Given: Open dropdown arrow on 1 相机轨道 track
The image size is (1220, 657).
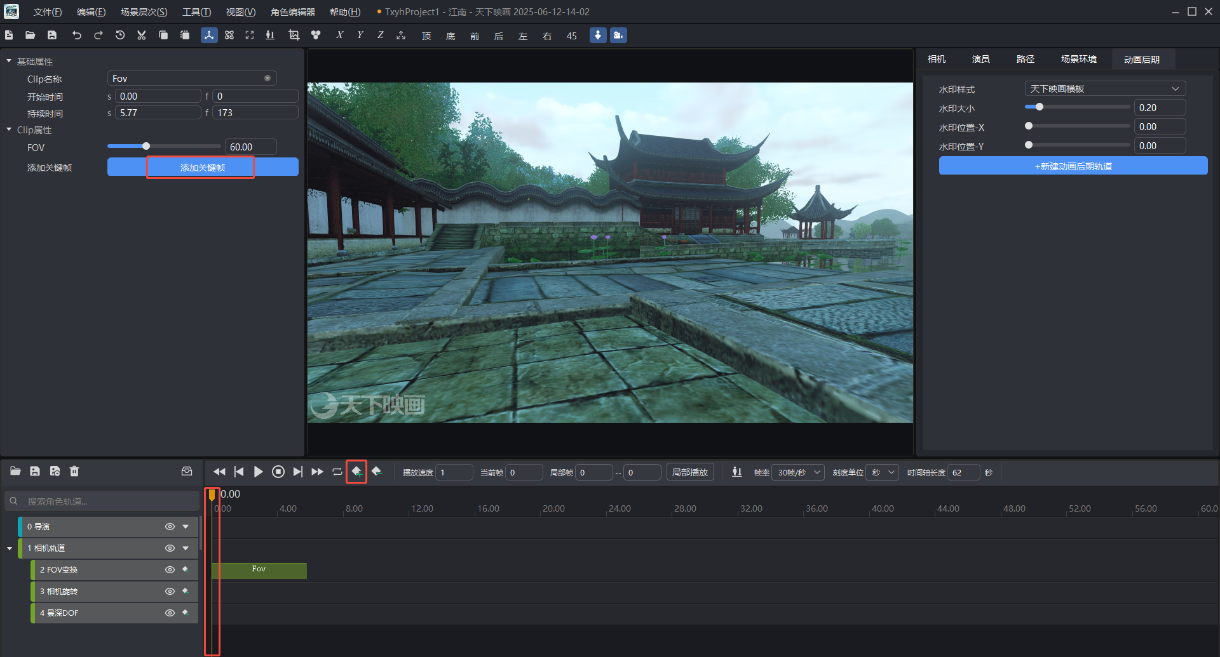Looking at the screenshot, I should (x=186, y=548).
